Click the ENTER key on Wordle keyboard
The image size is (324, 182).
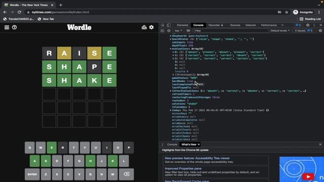tap(32, 174)
